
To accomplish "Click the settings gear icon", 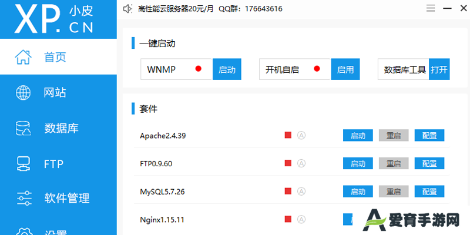I will tap(23, 231).
